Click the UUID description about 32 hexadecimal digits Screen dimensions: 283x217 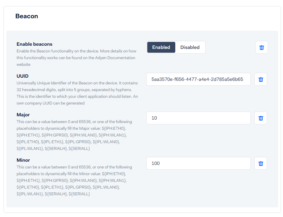click(x=77, y=93)
